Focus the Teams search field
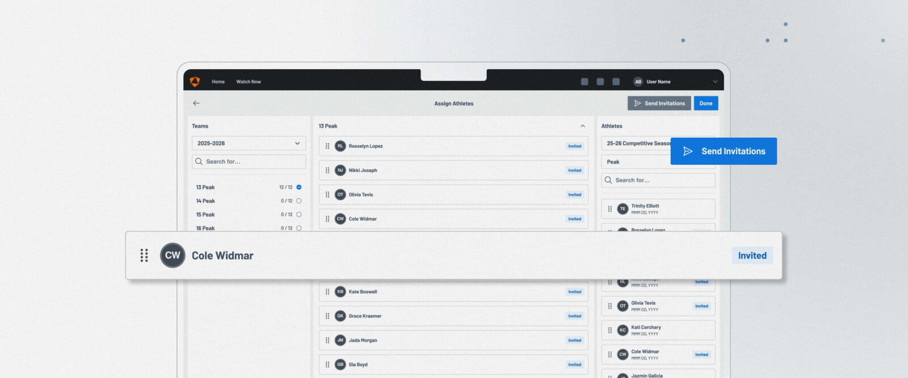This screenshot has height=378, width=908. (249, 162)
